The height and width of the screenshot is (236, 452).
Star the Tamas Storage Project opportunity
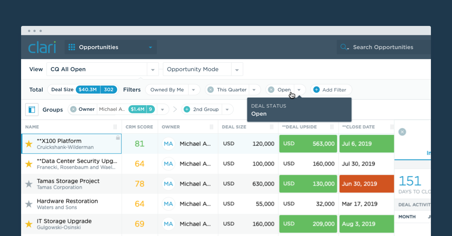point(29,183)
